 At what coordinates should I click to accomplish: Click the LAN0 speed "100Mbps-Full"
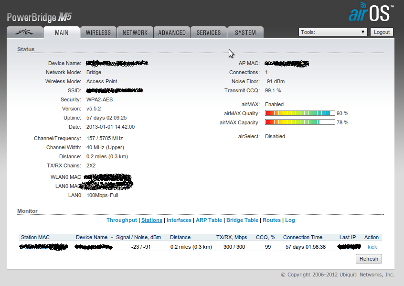102,196
